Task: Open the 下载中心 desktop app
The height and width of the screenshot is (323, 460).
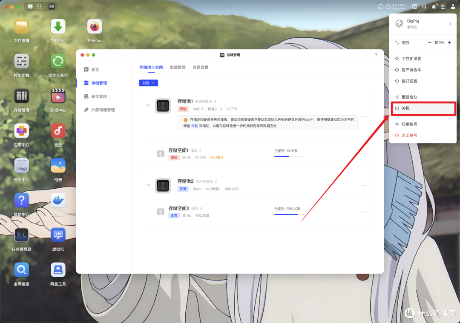Action: click(58, 27)
